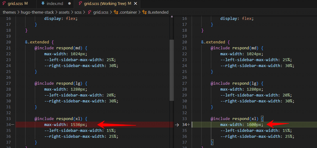Open the themes breadcrumb

tap(9, 12)
